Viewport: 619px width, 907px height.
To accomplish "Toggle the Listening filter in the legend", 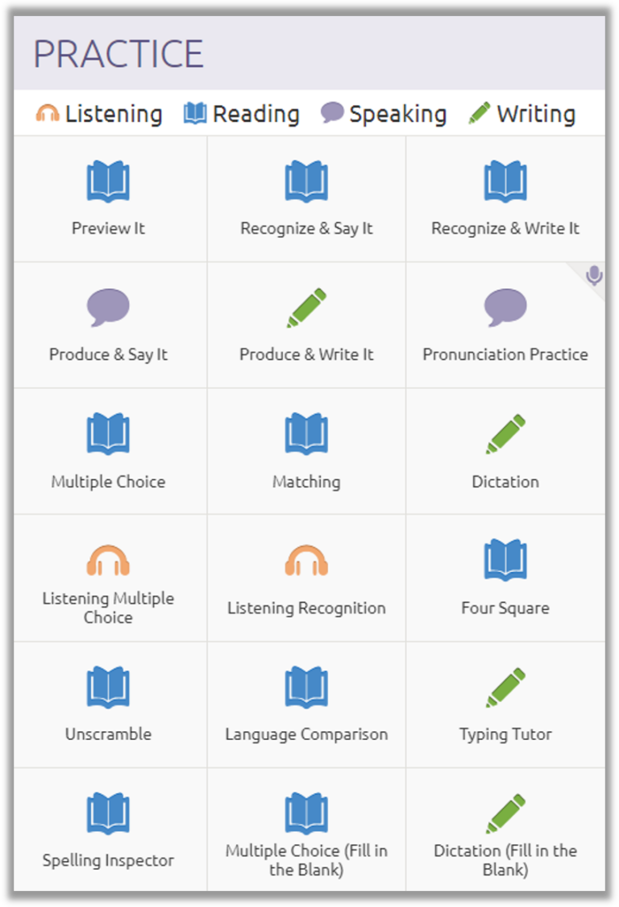I will click(98, 113).
